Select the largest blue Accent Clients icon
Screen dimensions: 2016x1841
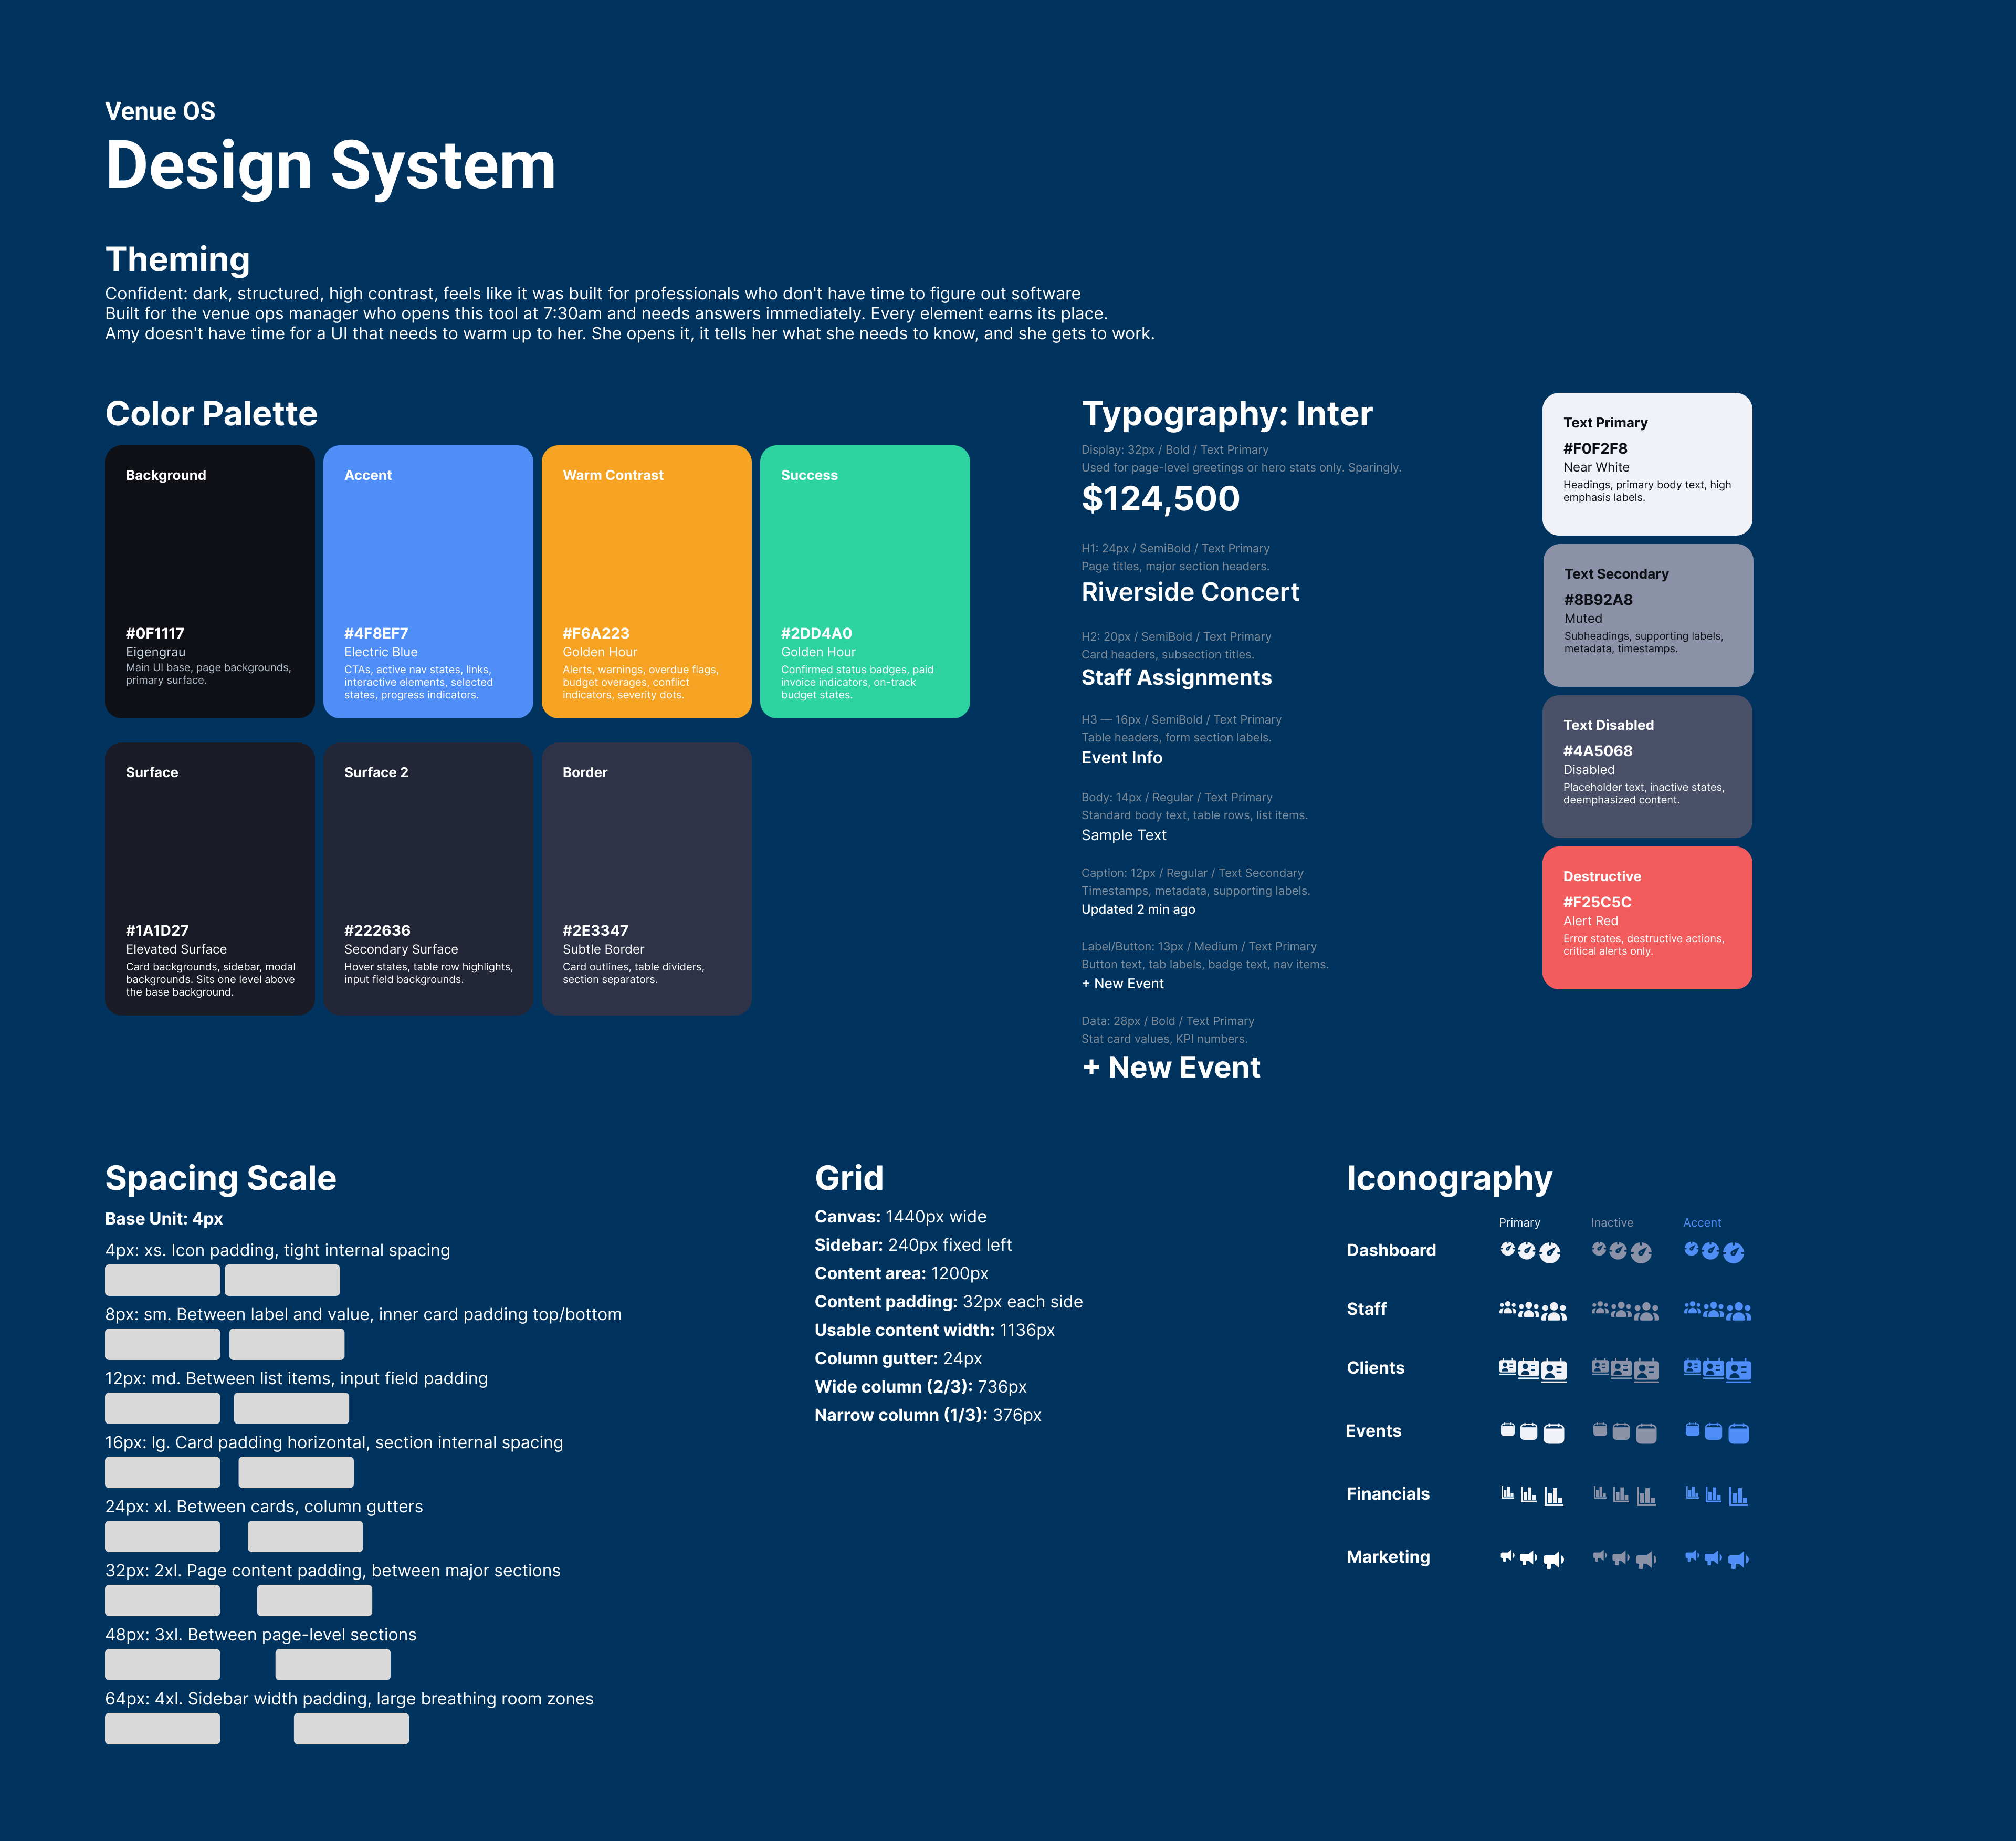(x=1739, y=1370)
